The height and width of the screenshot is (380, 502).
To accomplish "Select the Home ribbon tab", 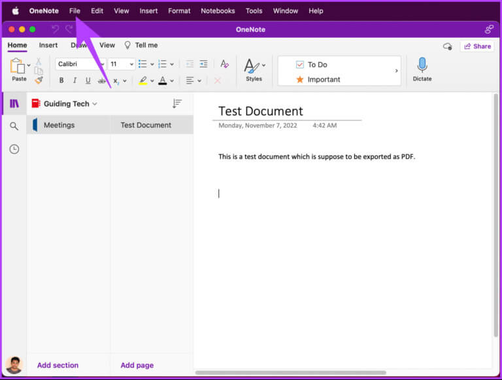I will (x=17, y=45).
